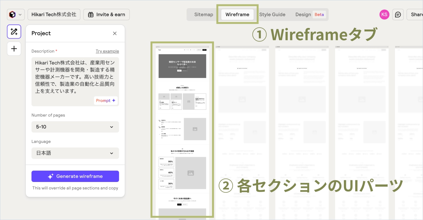Click the hero 精密センサーで製造業の未来 heading
The image size is (423, 220).
coord(182,63)
